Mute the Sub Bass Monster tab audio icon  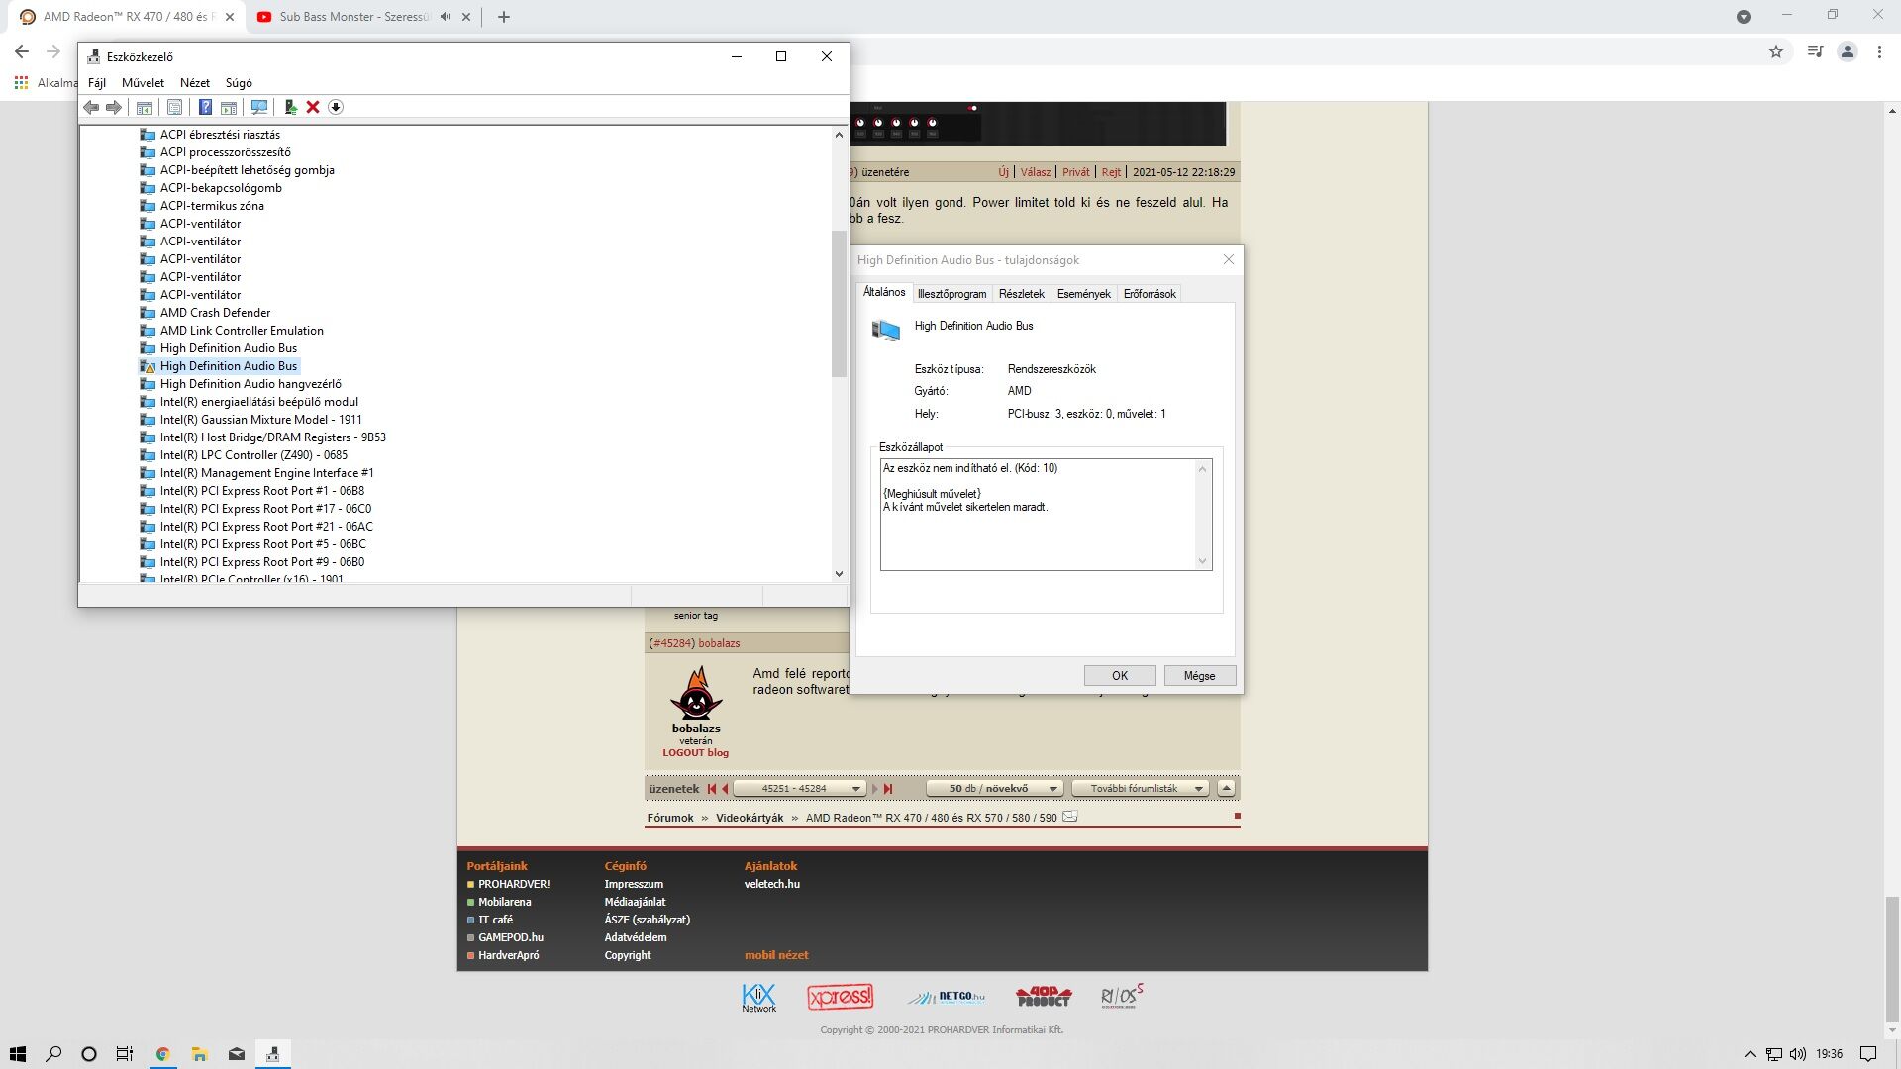point(445,17)
